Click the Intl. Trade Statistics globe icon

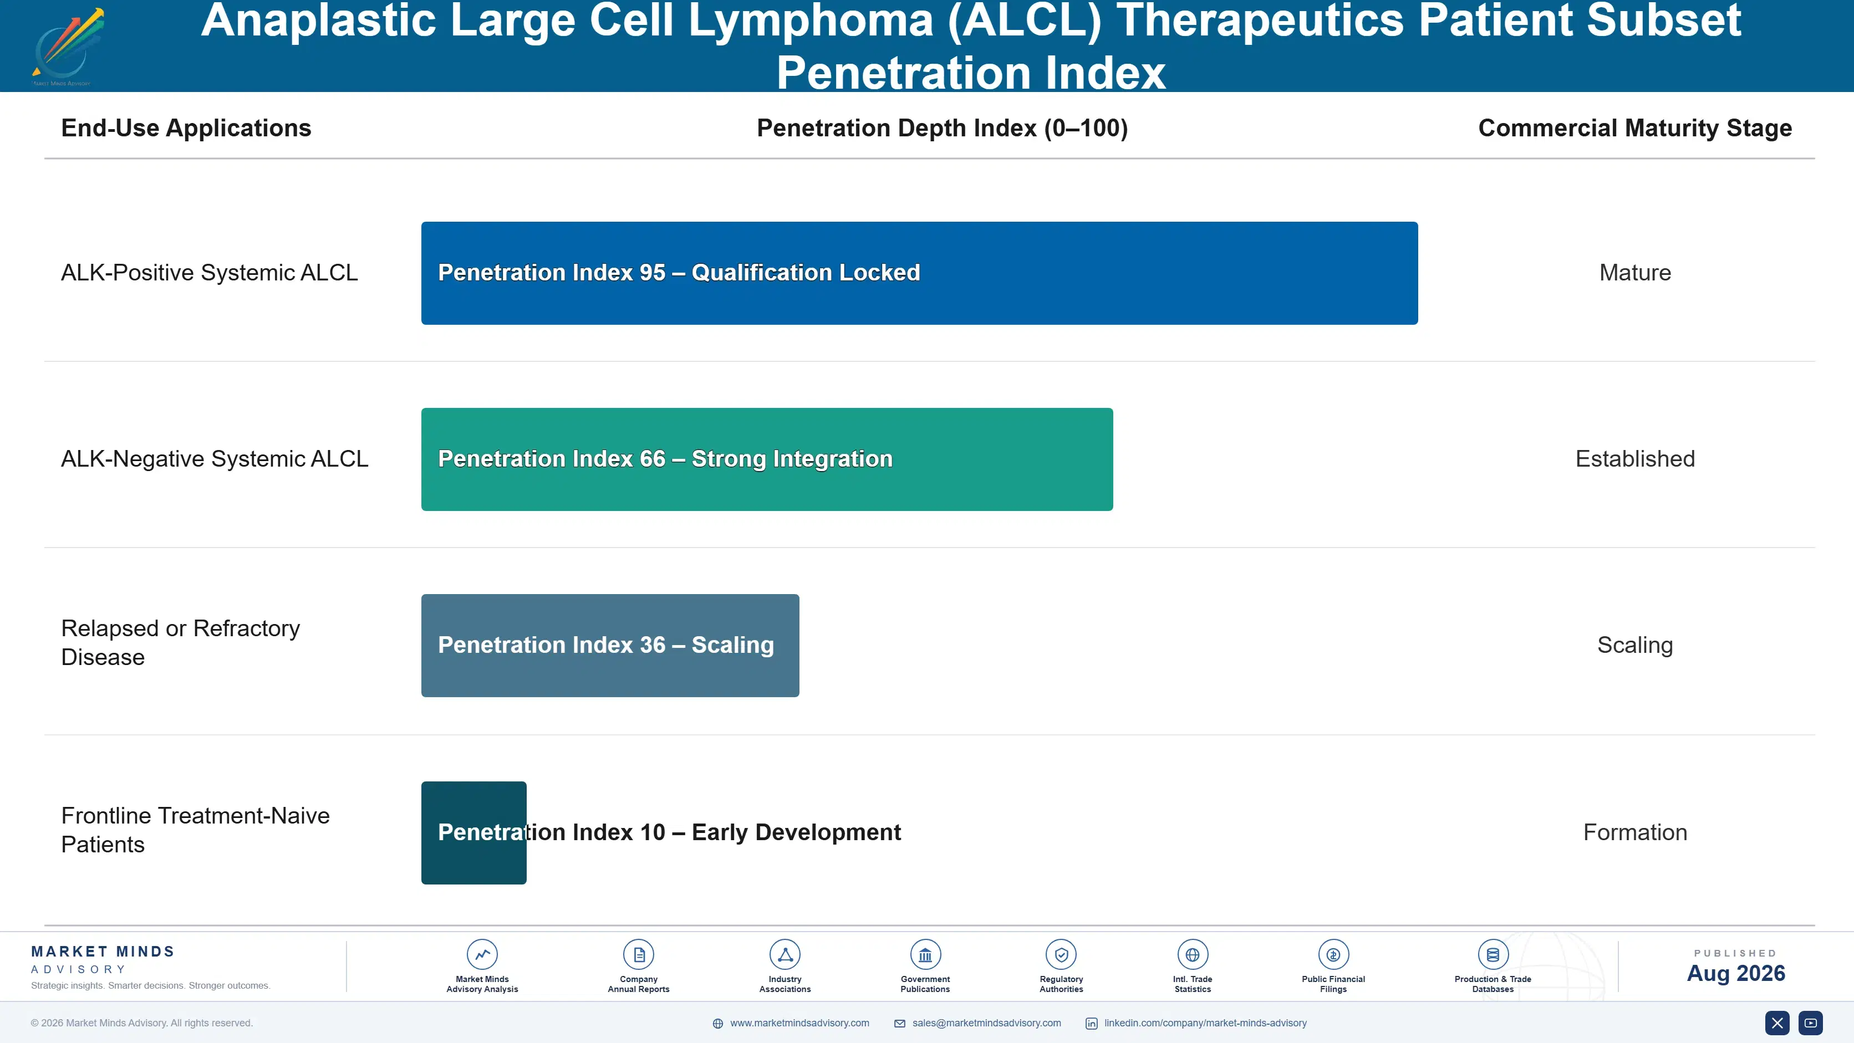click(x=1193, y=954)
